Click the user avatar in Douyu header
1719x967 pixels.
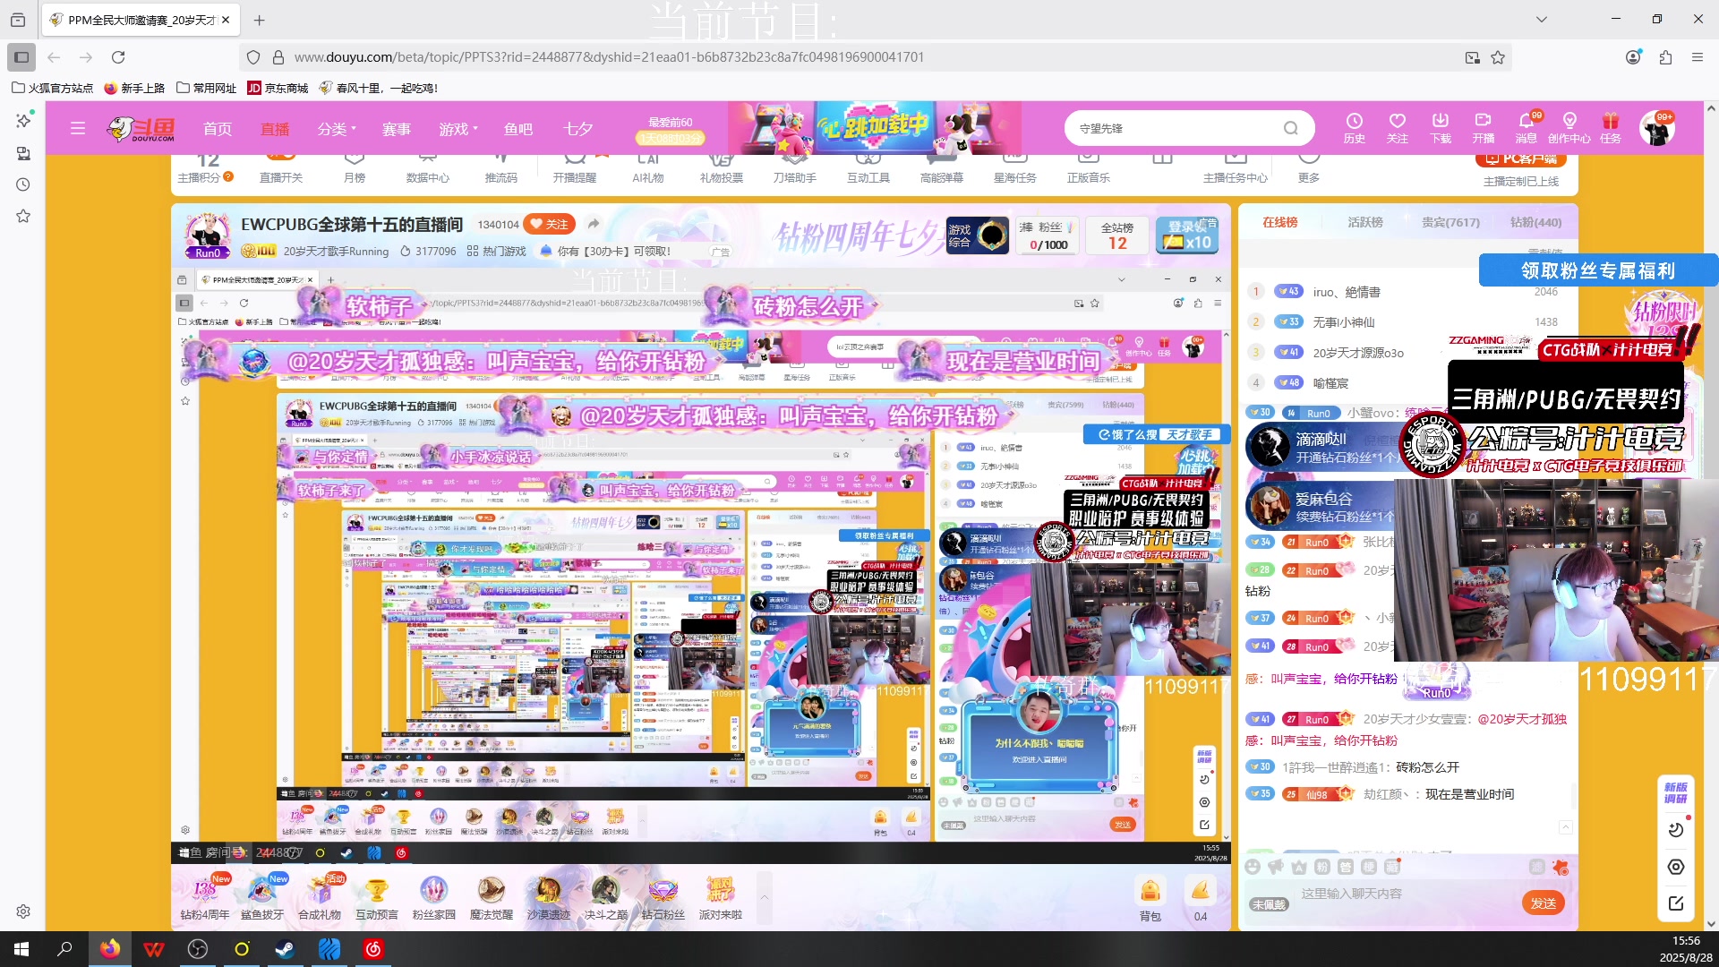point(1656,129)
